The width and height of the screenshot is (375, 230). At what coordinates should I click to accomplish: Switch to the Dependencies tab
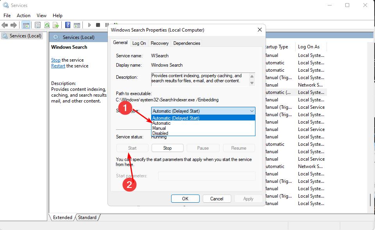pos(187,43)
